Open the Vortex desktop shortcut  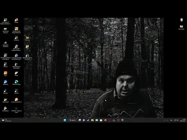tap(16, 74)
